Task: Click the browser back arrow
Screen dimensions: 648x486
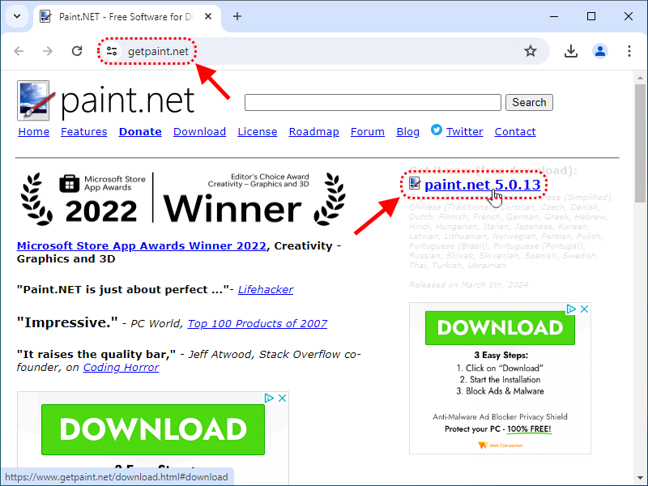Action: point(19,51)
